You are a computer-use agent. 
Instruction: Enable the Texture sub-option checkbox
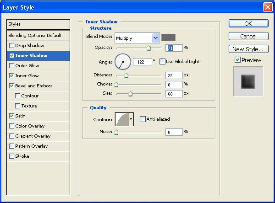pos(17,106)
